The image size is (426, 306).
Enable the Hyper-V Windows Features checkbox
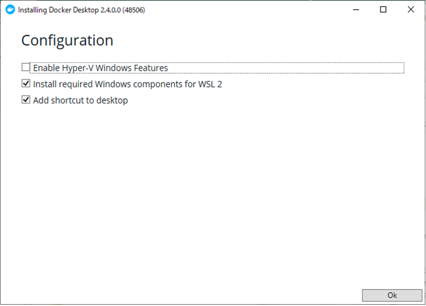(x=26, y=67)
